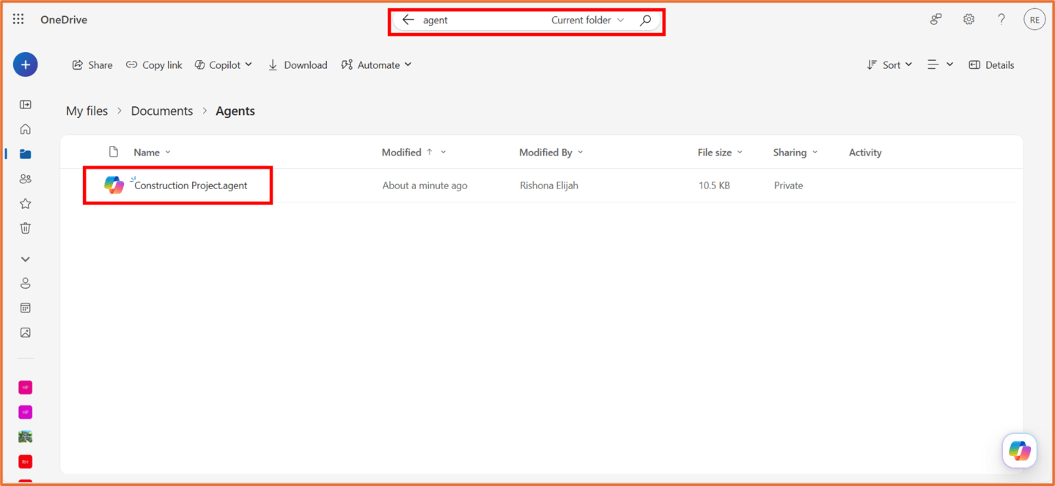
Task: Click the Activity column header
Action: pyautogui.click(x=865, y=152)
